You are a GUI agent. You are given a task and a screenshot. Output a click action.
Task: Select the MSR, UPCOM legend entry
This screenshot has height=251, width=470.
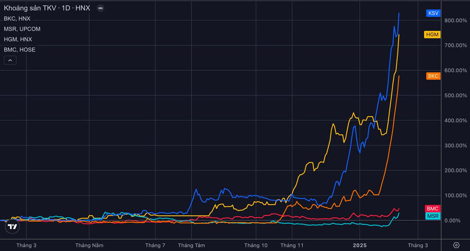click(22, 29)
